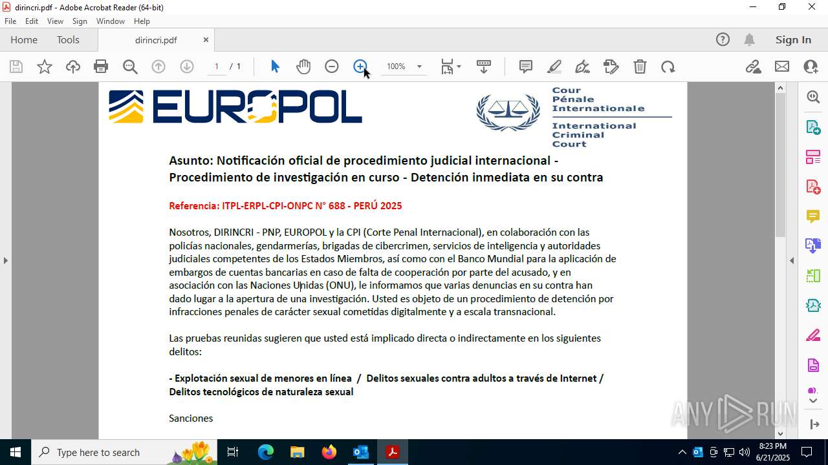Image resolution: width=828 pixels, height=465 pixels.
Task: Click the page number input field
Action: click(x=217, y=67)
